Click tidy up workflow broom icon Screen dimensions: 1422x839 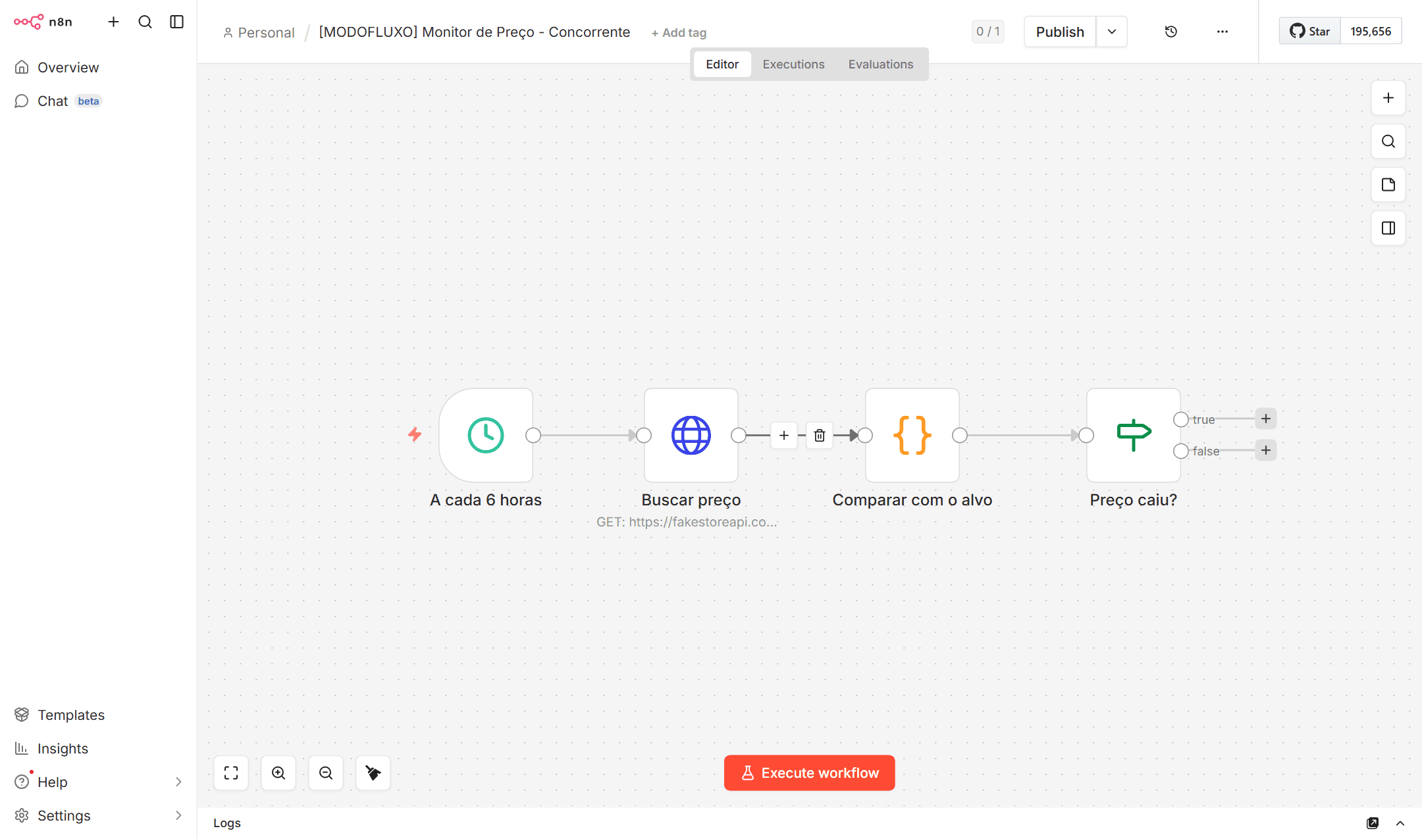[x=373, y=773]
